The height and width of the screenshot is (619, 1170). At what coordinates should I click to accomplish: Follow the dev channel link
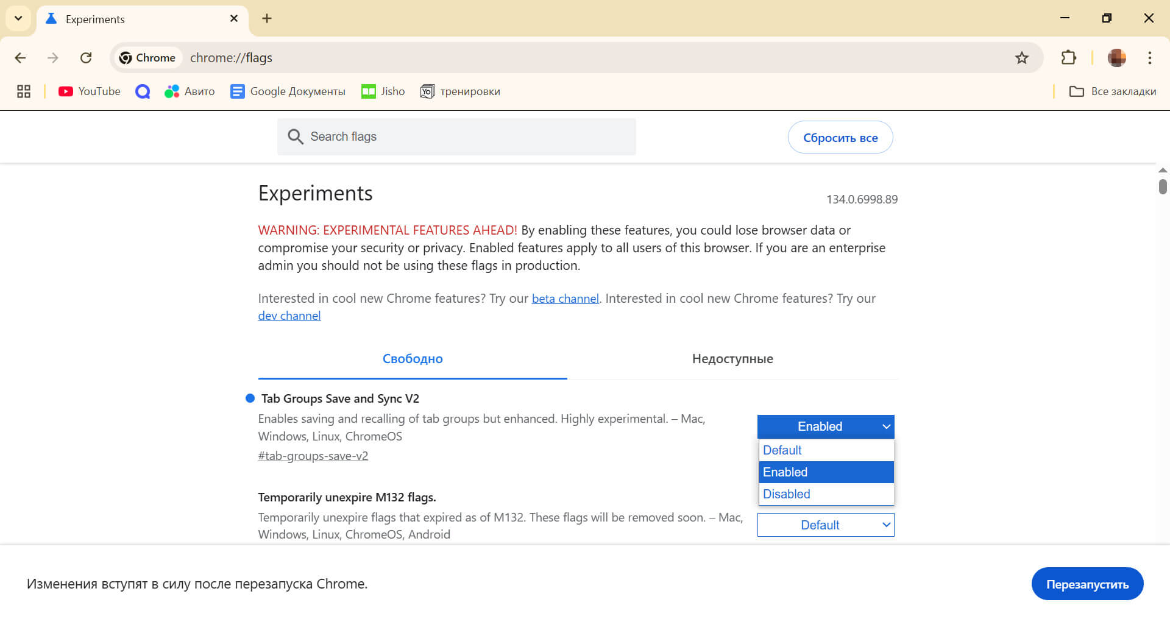[289, 316]
